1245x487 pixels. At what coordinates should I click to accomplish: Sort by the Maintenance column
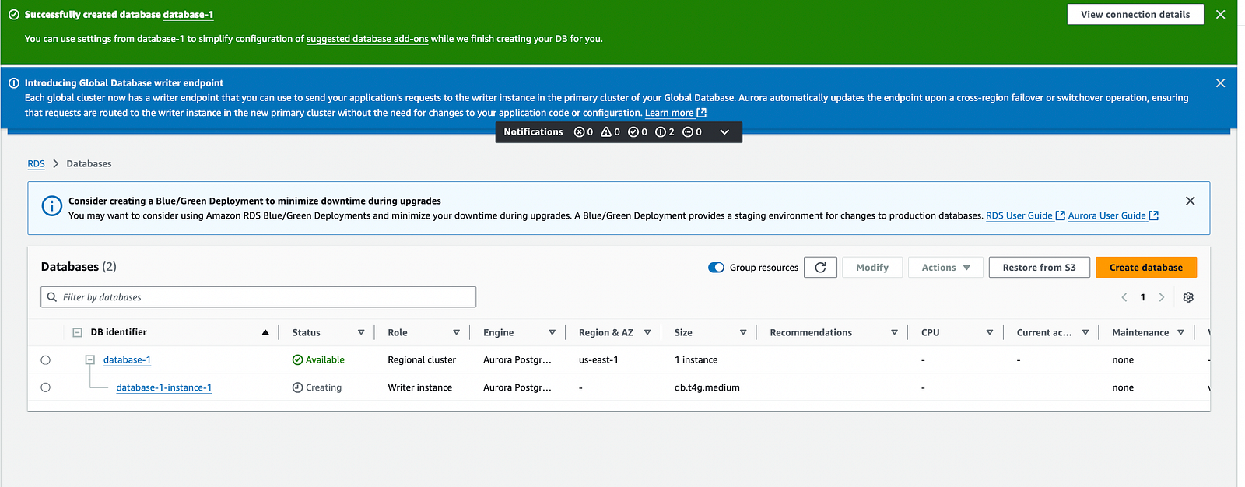[x=1180, y=333]
